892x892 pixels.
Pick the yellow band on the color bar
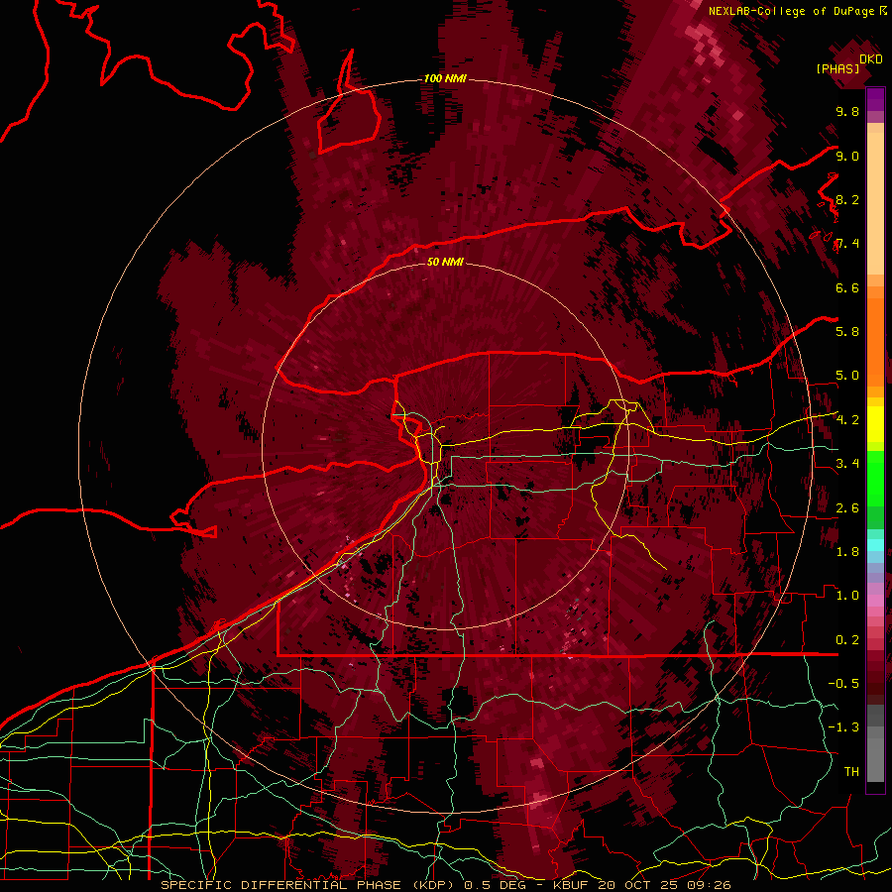tap(875, 424)
